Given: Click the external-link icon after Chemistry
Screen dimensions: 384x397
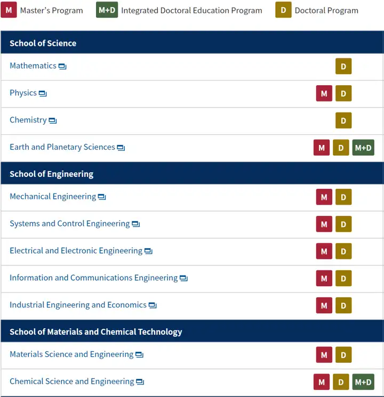Looking at the screenshot, I should [52, 120].
